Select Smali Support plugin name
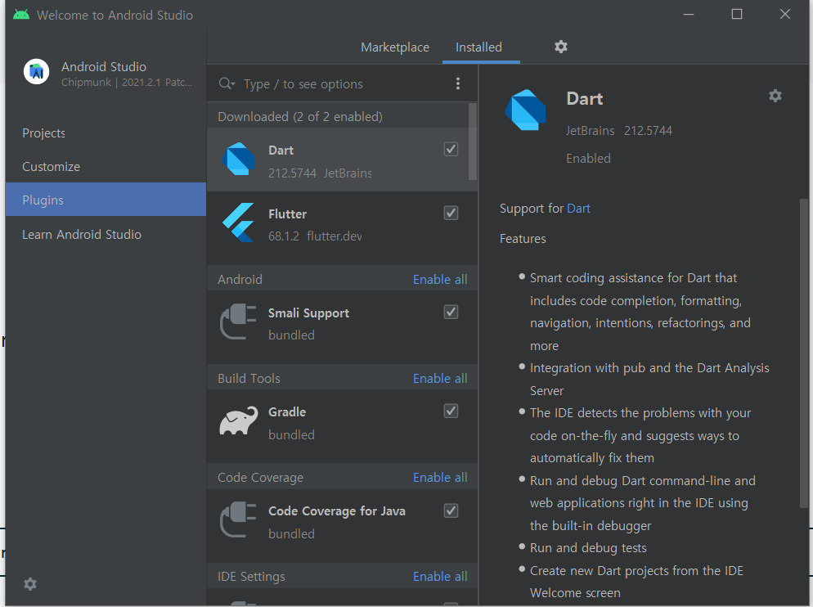The image size is (813, 607). (308, 313)
